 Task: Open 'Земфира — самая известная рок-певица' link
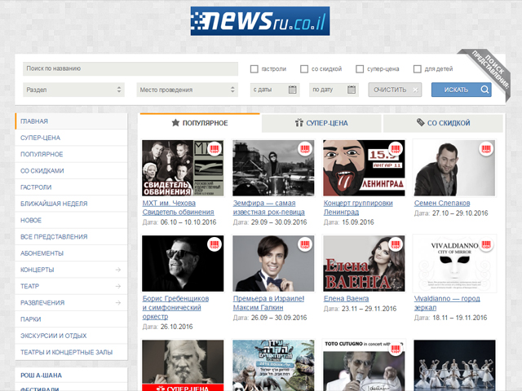[x=268, y=208]
